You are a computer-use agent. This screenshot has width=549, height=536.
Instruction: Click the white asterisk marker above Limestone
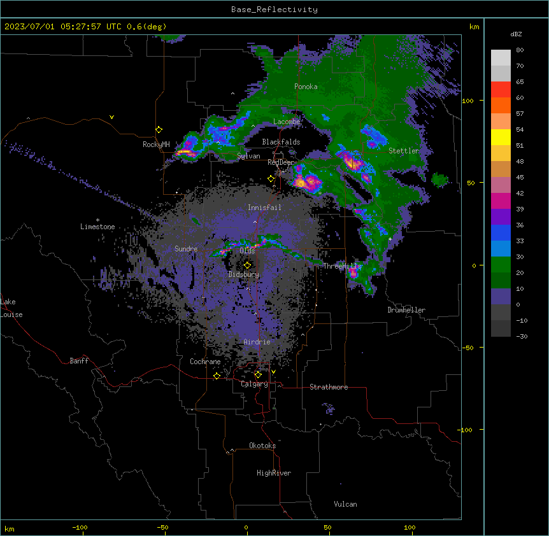click(x=97, y=220)
